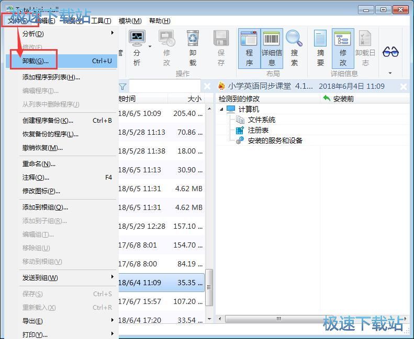
Task: Toggle the Changes (修改) details view button
Action: (x=343, y=49)
